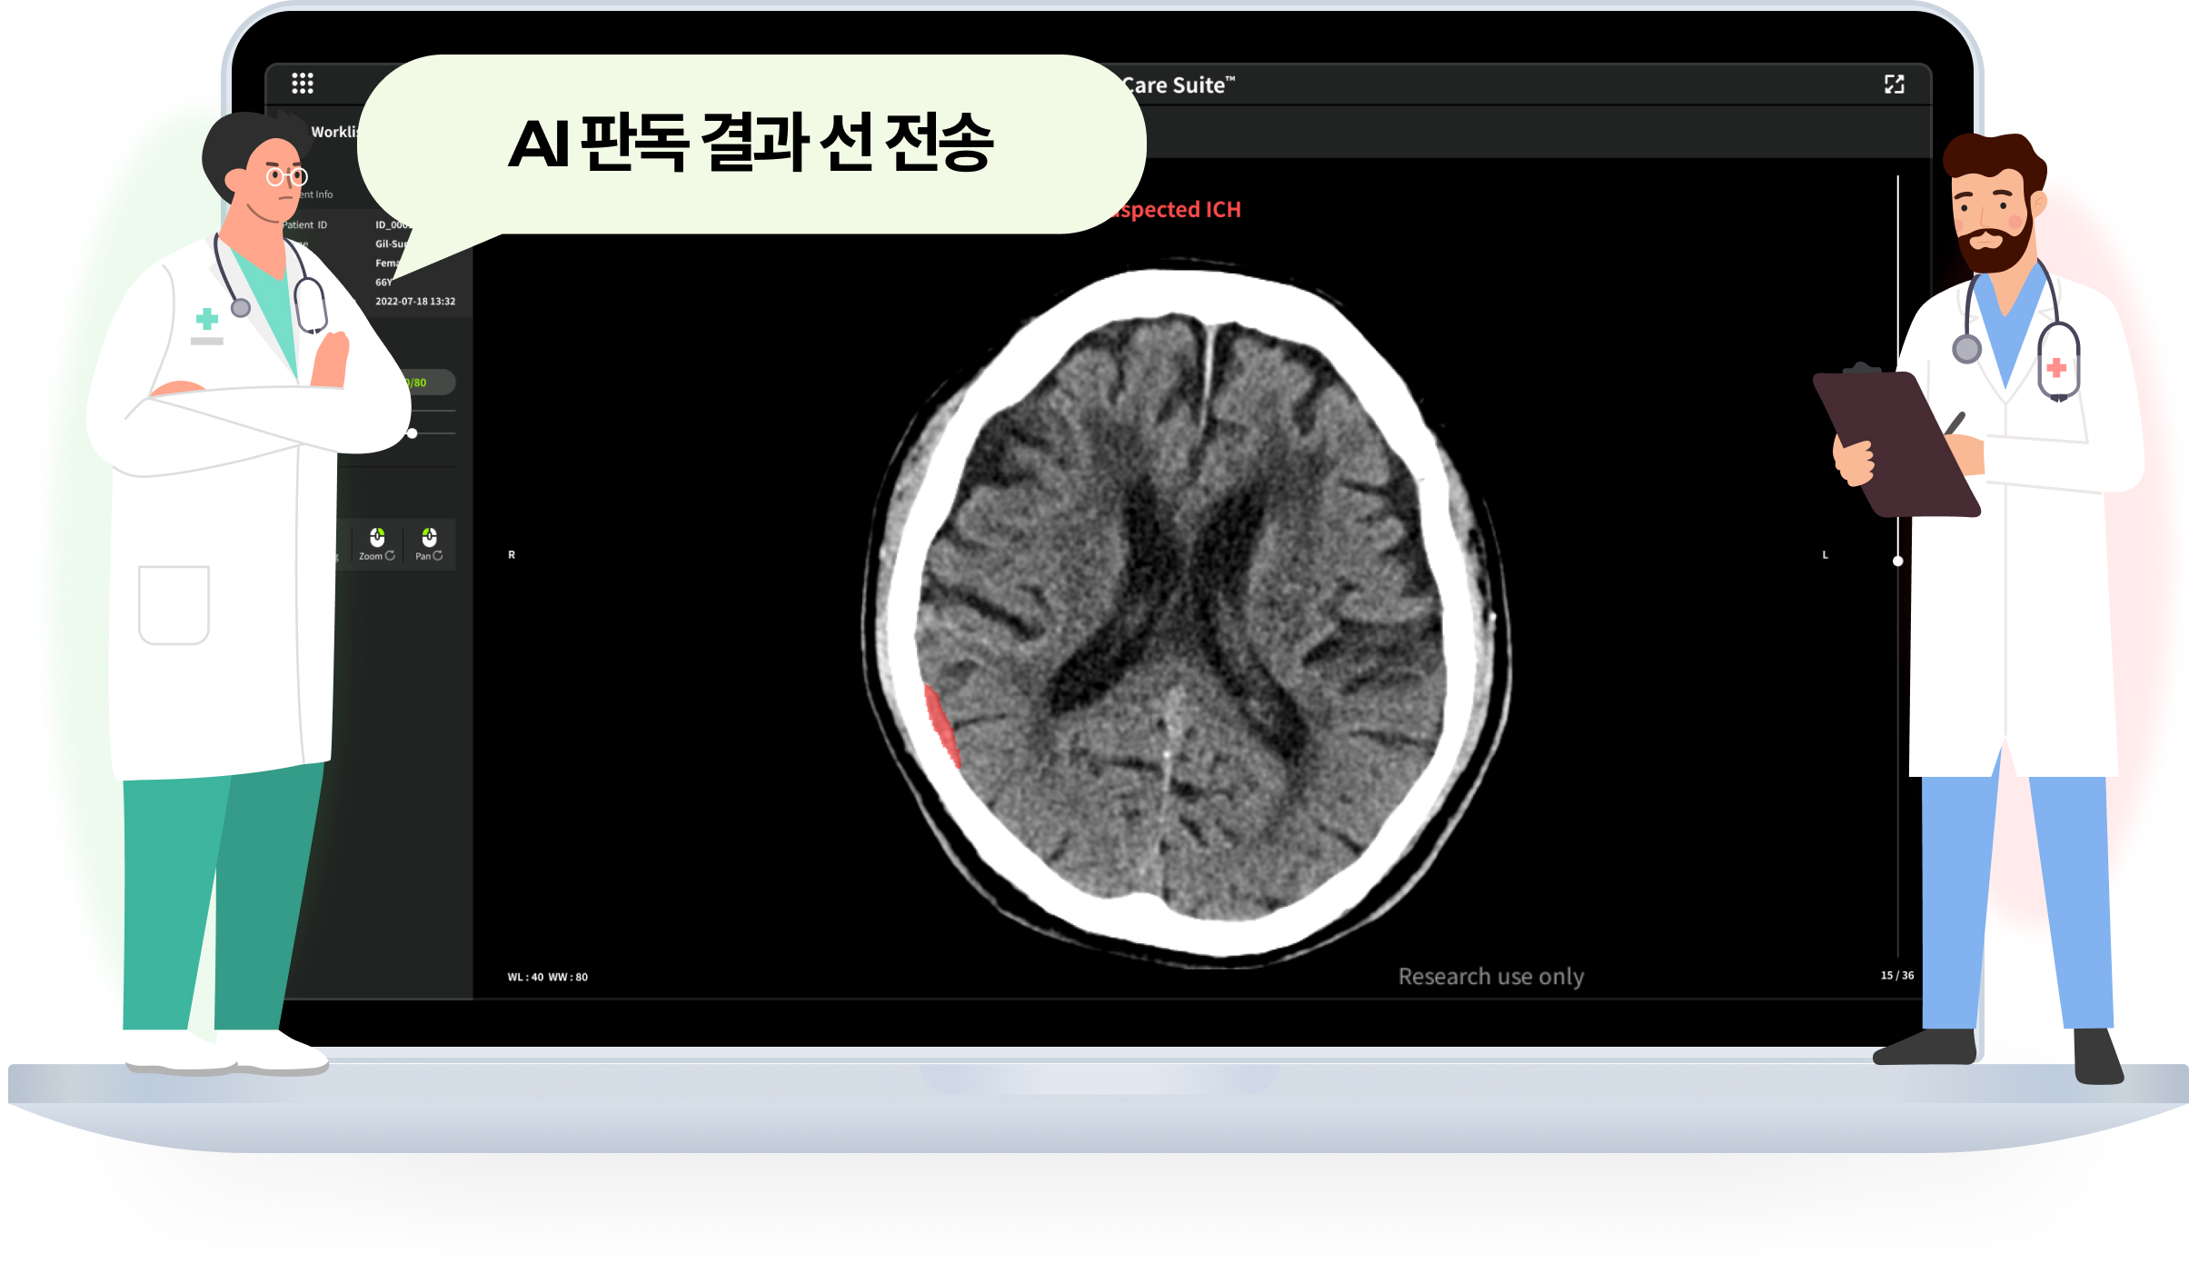Viewport: 2199px width, 1273px height.
Task: Click the 66Y age value
Action: pos(383,283)
